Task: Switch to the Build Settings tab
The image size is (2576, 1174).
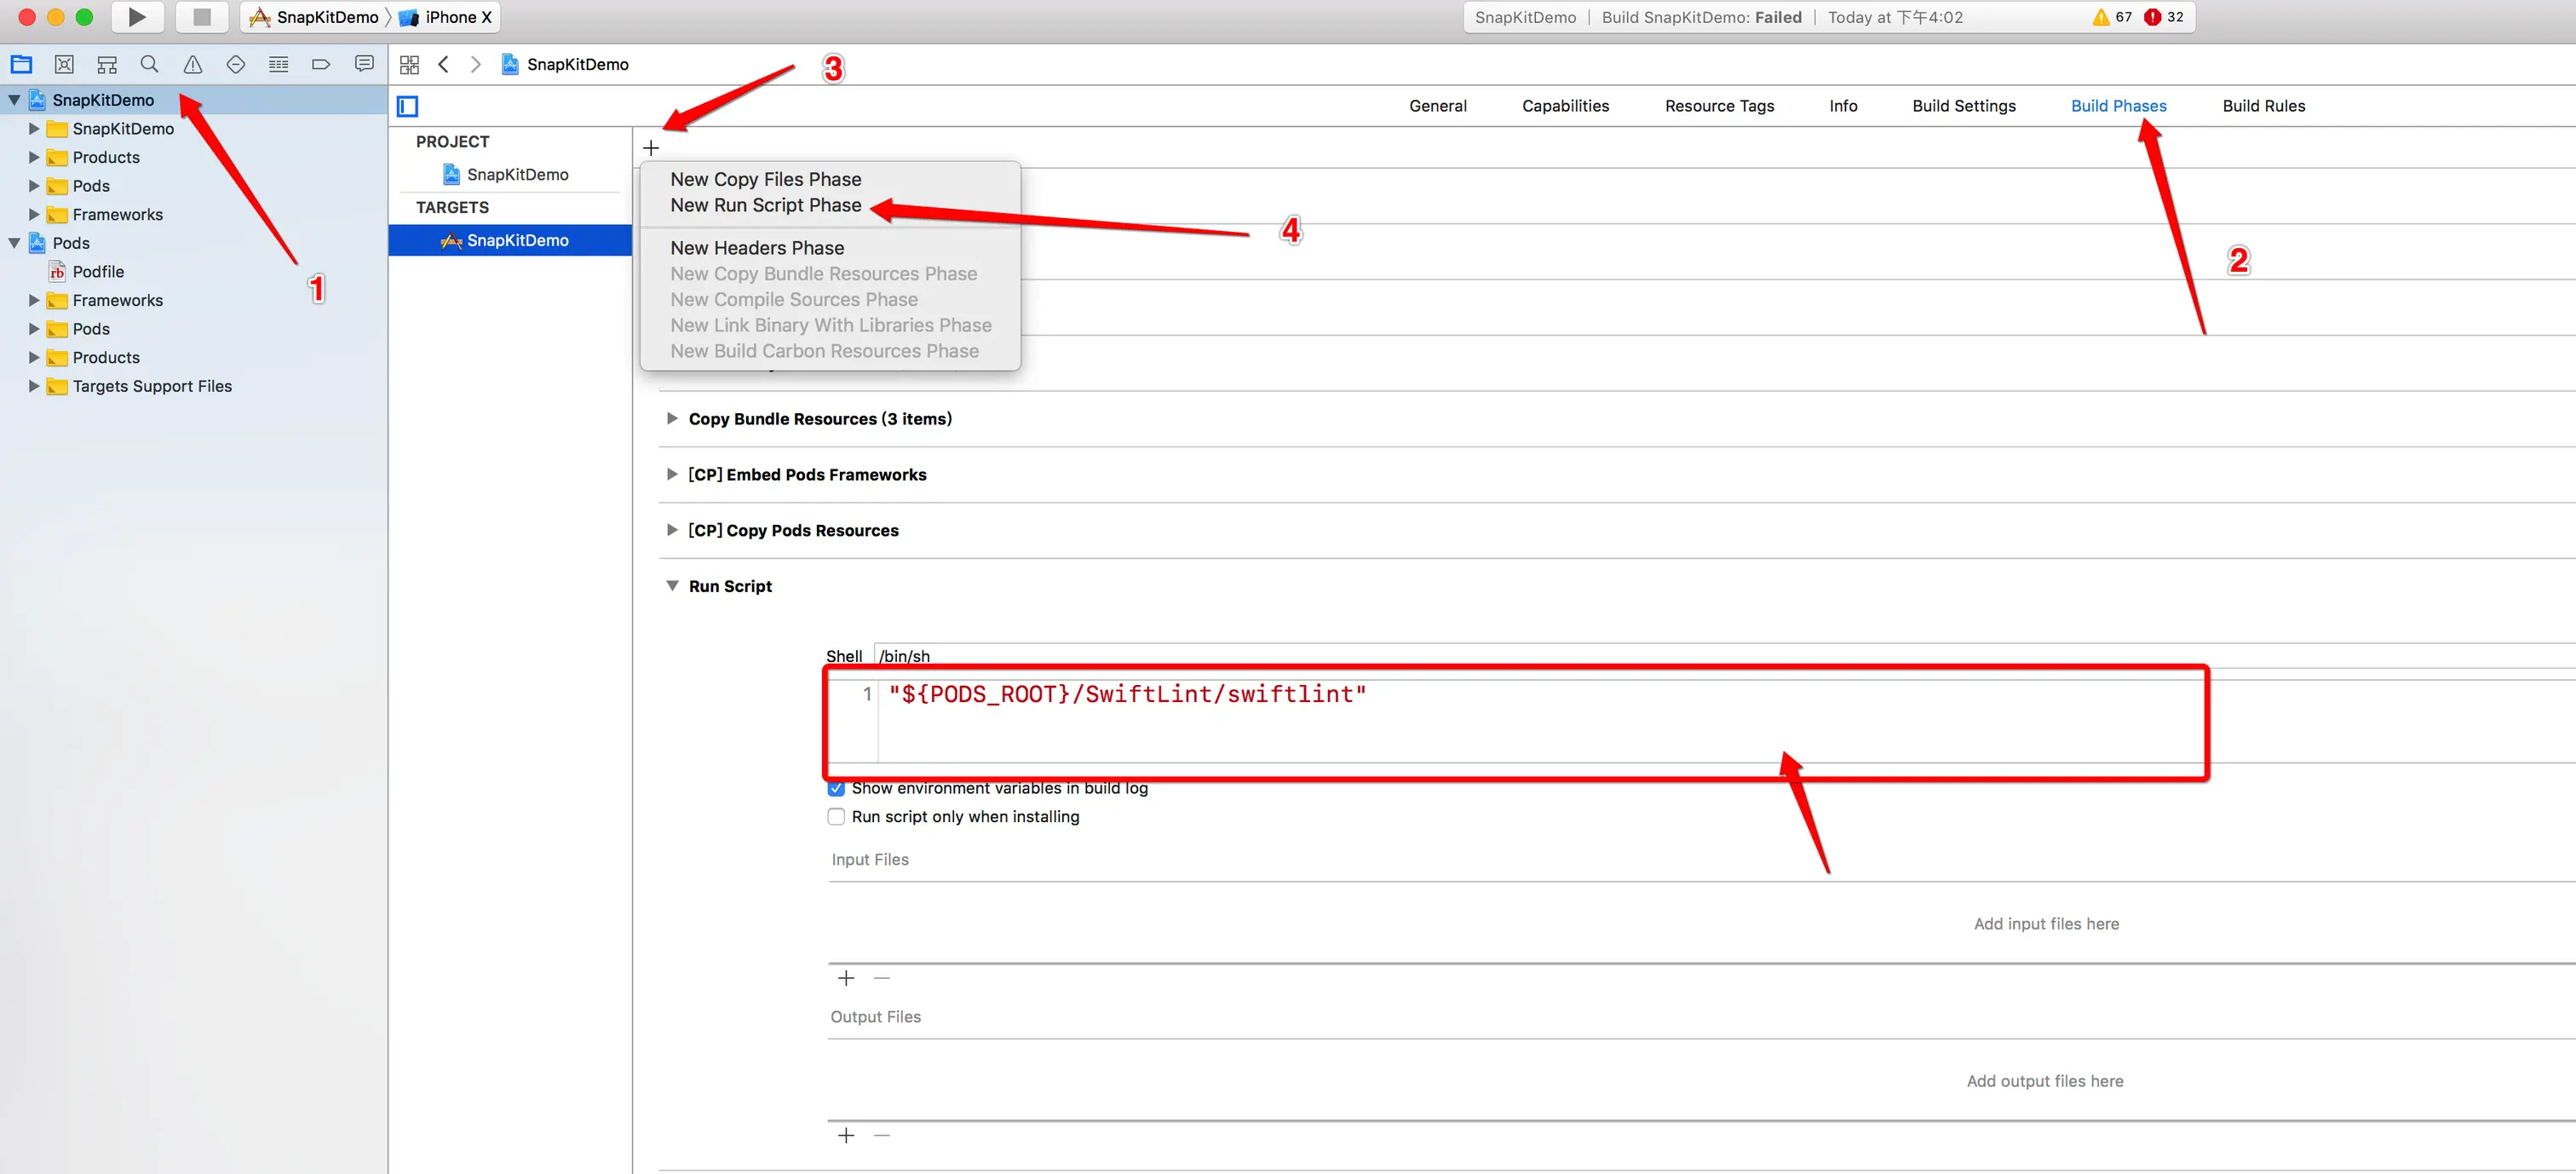Action: click(1963, 106)
